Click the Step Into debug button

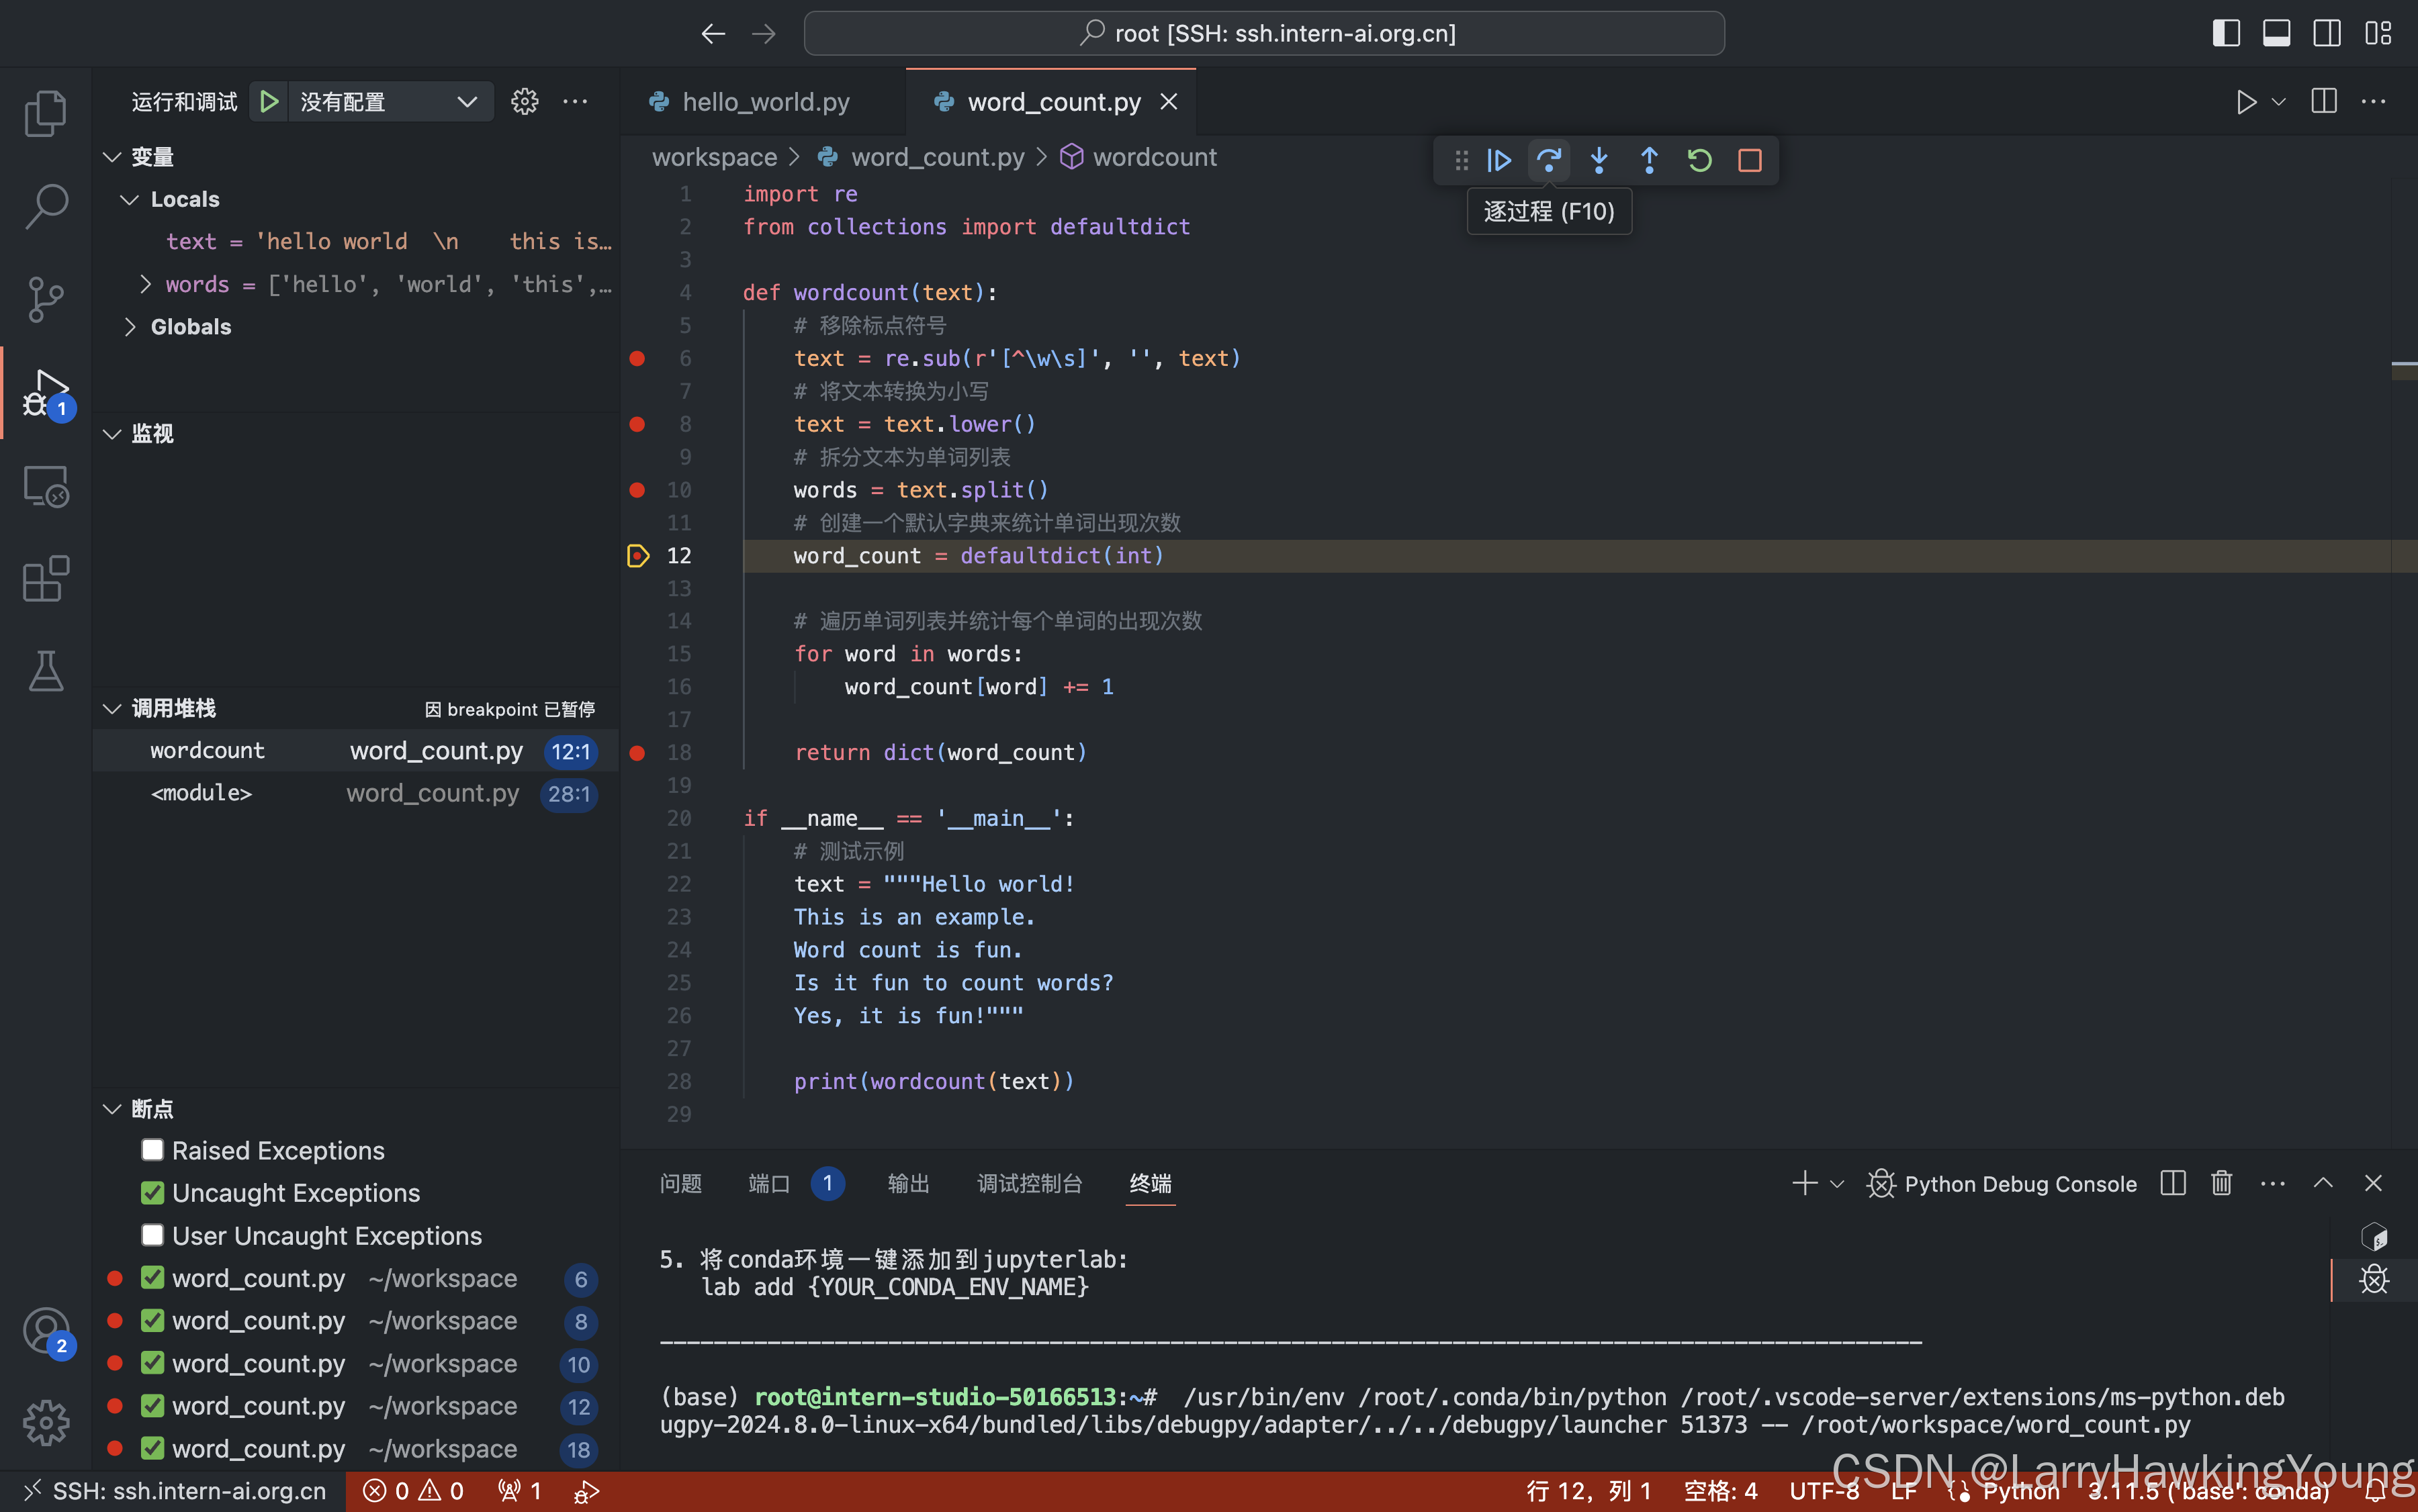pos(1599,160)
